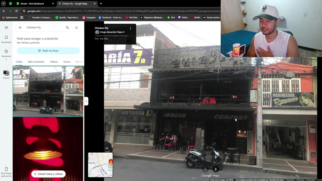Close the Chicken Fly Google Maps tab
322x181 pixels.
coord(95,4)
